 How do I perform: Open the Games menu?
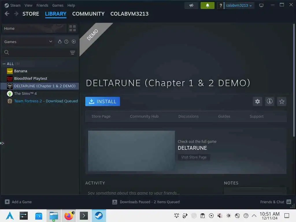point(58,5)
